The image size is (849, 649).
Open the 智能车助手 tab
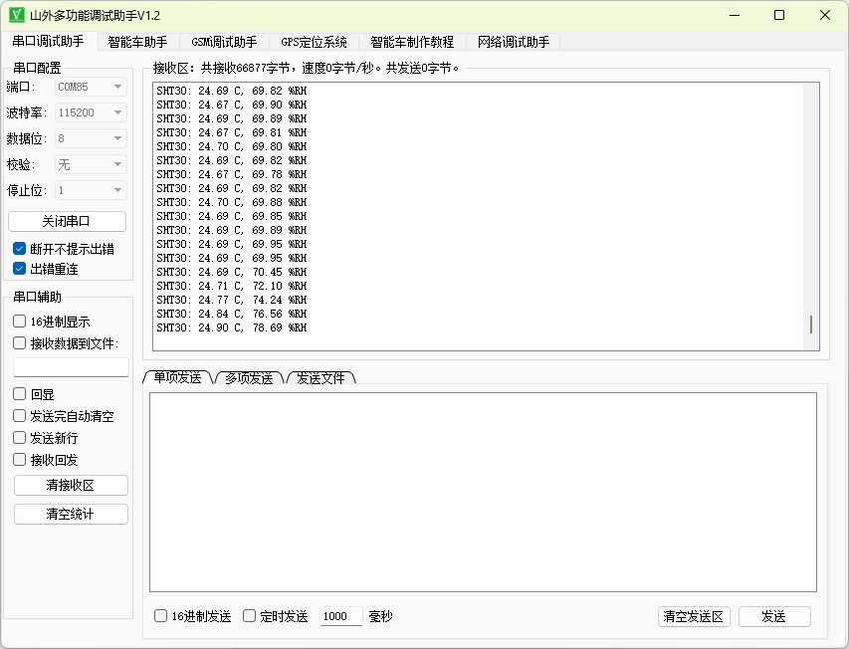point(137,42)
